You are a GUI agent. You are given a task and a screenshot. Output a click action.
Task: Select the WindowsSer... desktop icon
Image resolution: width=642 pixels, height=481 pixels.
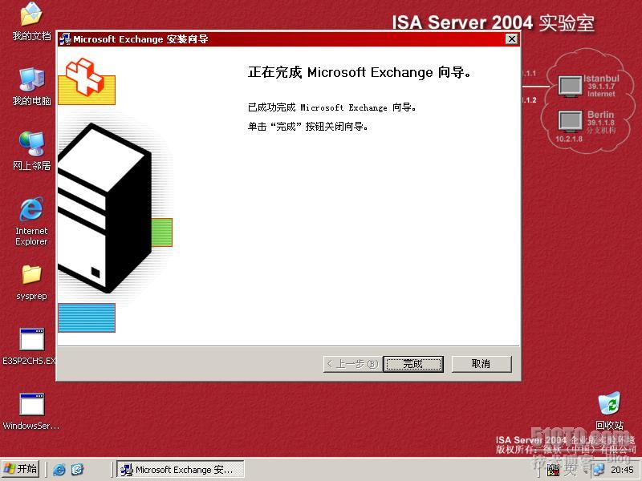[31, 411]
